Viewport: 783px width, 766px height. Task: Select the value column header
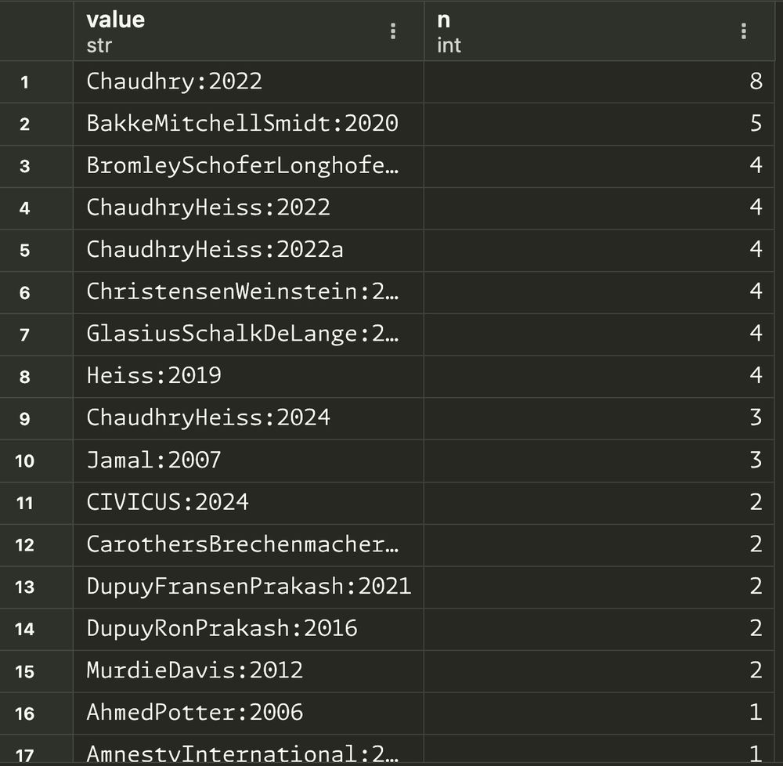click(x=249, y=31)
